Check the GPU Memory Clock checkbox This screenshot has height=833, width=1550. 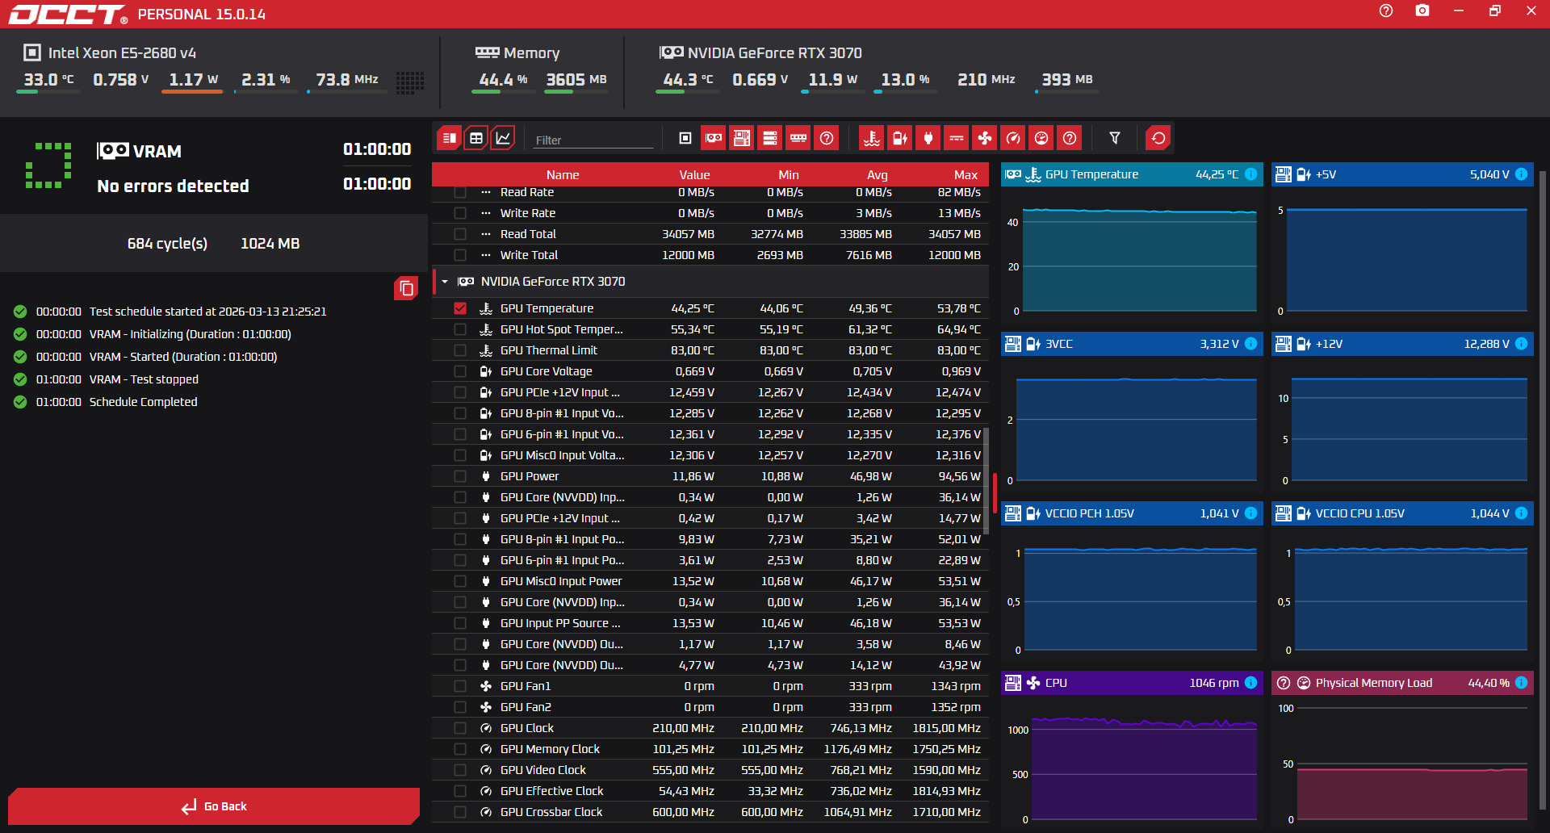pos(460,749)
